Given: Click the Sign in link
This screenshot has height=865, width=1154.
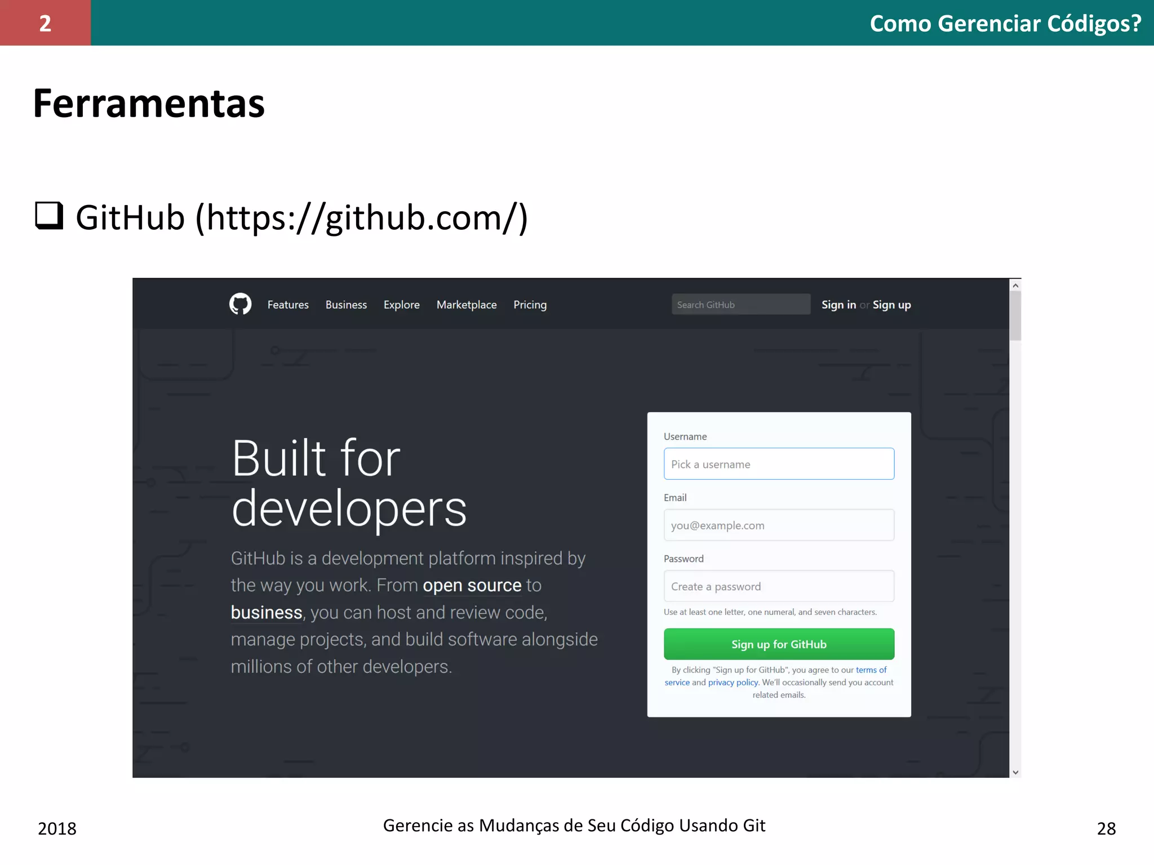Looking at the screenshot, I should click(x=838, y=305).
